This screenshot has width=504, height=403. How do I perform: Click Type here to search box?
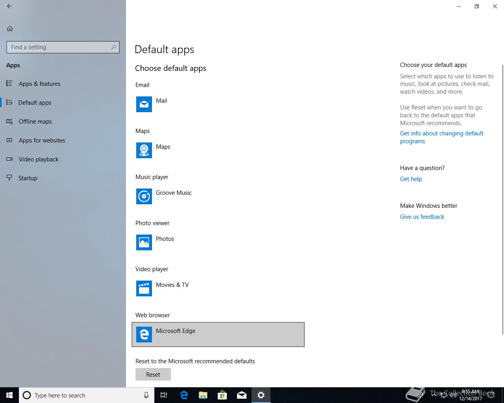pos(86,395)
